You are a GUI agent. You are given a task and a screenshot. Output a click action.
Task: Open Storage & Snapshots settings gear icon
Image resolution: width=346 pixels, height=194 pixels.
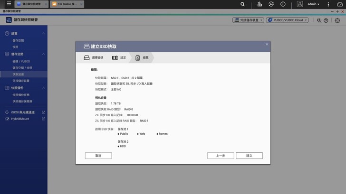pos(337,20)
